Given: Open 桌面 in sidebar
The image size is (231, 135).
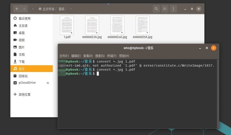Looking at the screenshot, I should (32, 33).
